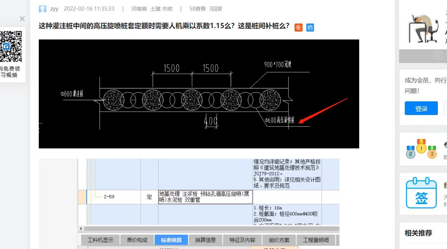Click the 3回答 answers count

tap(216, 9)
